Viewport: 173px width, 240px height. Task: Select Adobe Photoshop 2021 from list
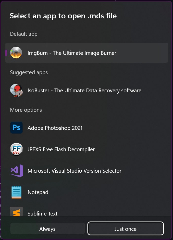coord(87,128)
